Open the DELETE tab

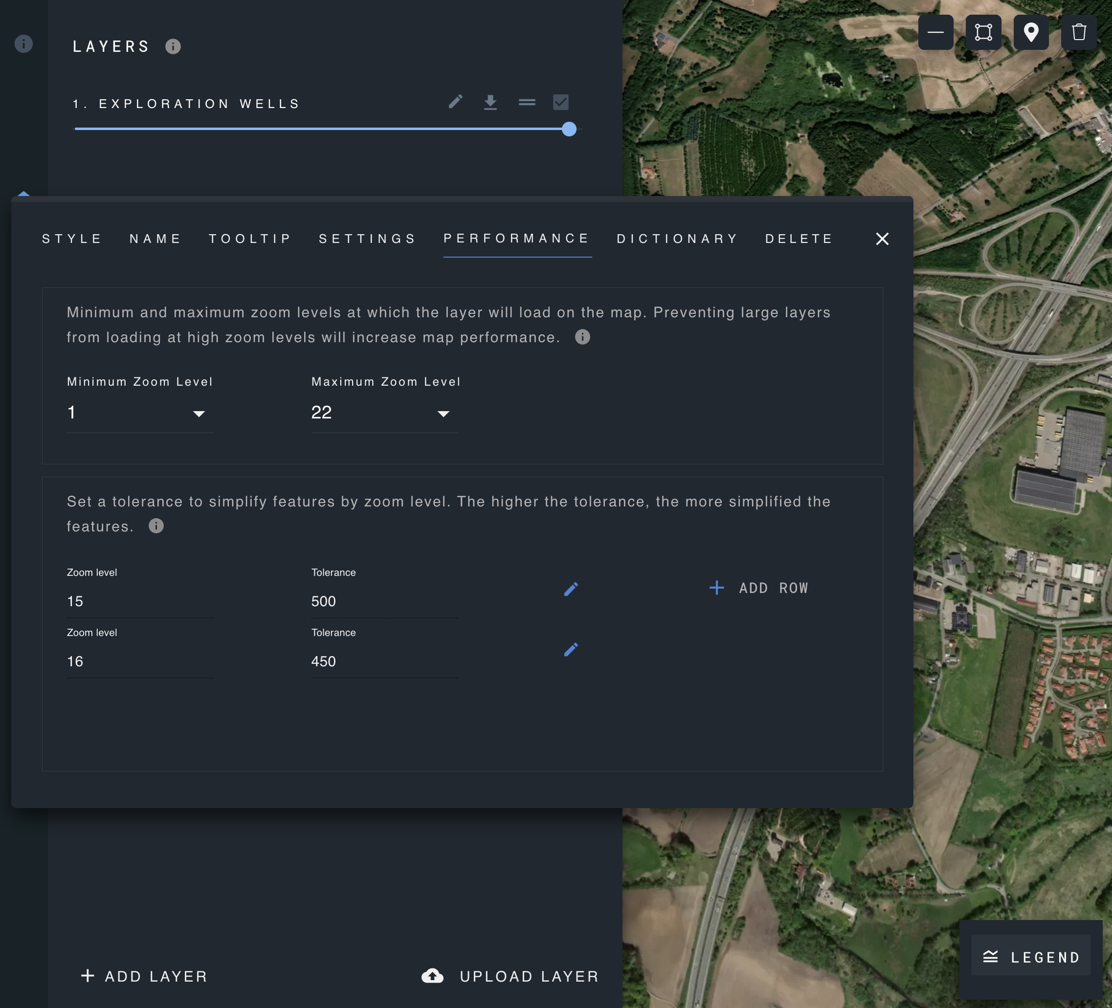[x=799, y=239]
